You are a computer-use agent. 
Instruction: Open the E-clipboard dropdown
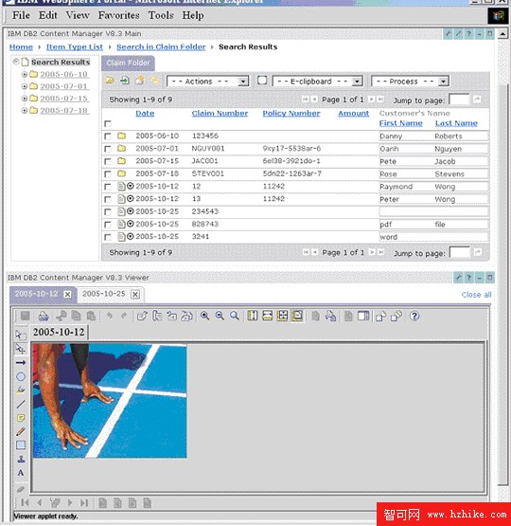[x=318, y=82]
